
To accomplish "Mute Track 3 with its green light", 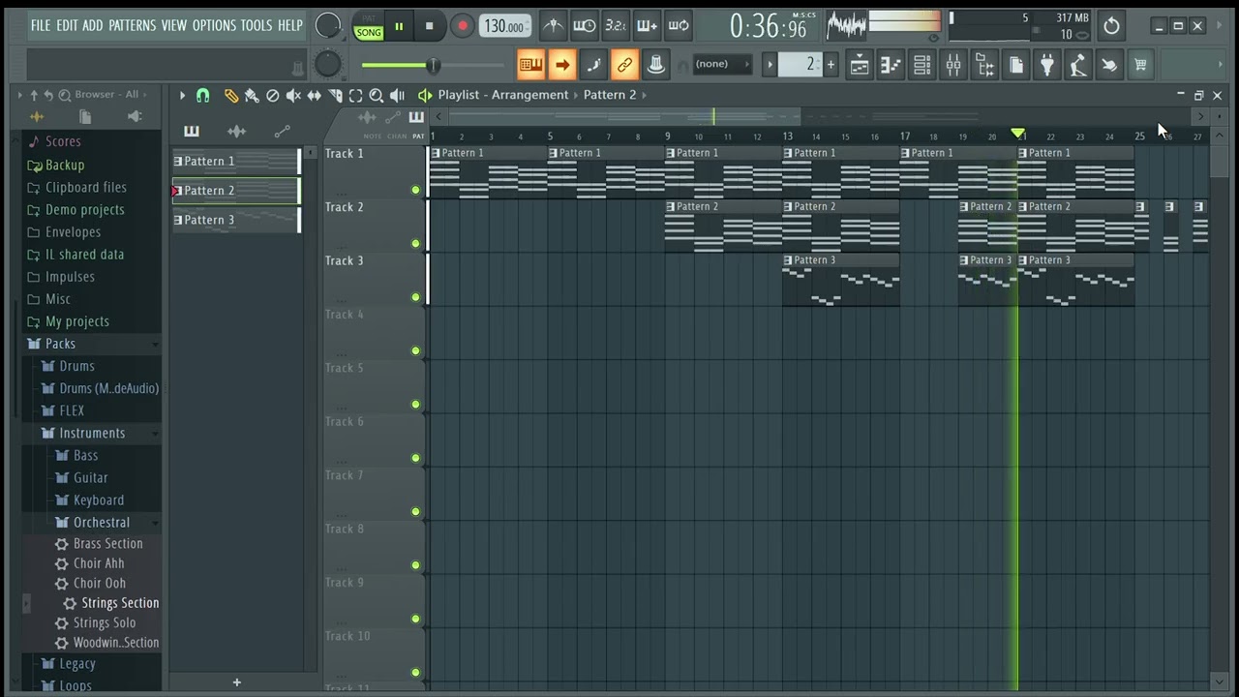I will 416,297.
